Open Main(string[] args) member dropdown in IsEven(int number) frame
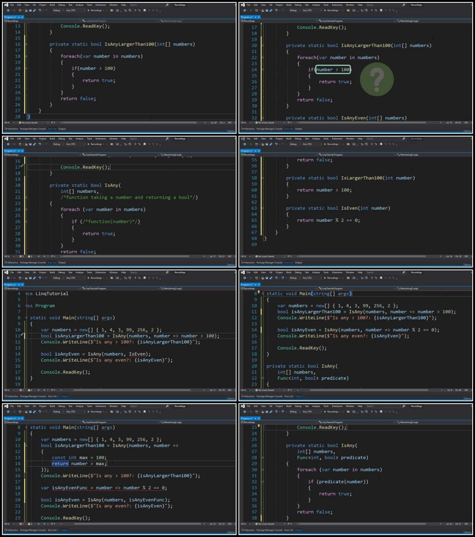The height and width of the screenshot is (537, 475). coord(433,155)
